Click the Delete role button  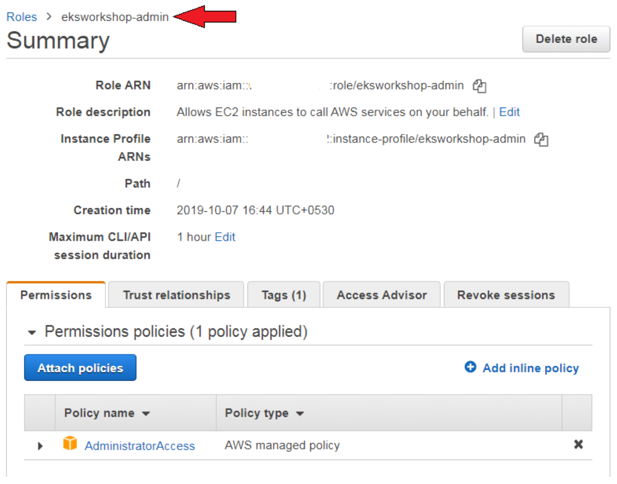pyautogui.click(x=566, y=39)
